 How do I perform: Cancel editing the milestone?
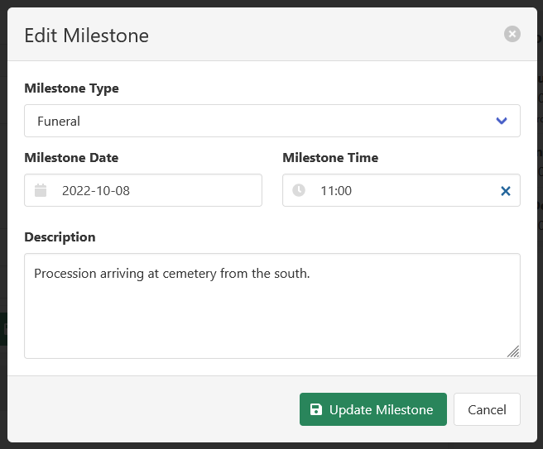point(487,409)
